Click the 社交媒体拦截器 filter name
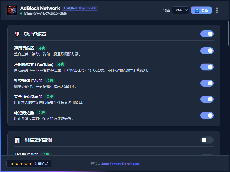 click(28, 81)
